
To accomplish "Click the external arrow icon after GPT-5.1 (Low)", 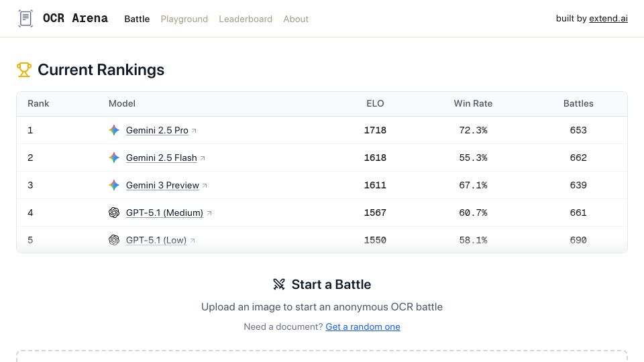I will [x=193, y=241].
